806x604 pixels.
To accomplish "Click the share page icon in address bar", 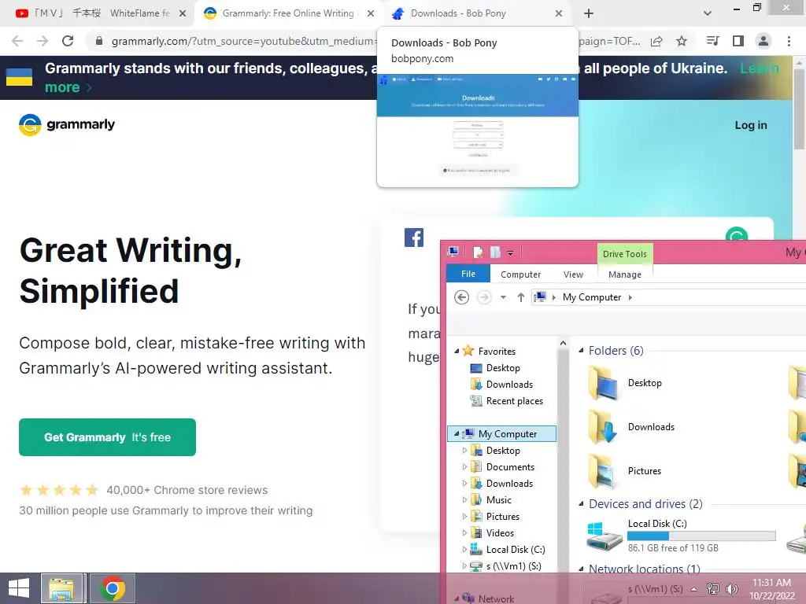I will click(656, 42).
